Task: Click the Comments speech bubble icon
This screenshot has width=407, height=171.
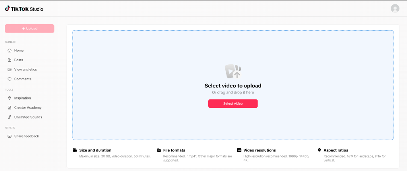Action: point(10,79)
